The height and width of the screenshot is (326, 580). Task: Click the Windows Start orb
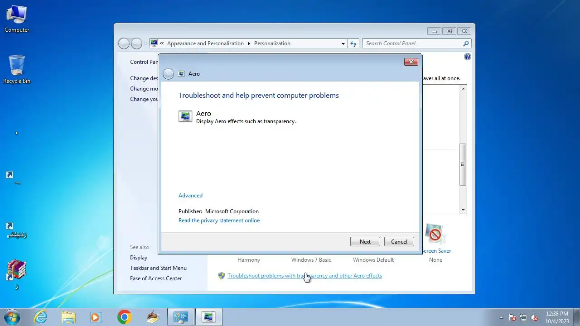[12, 317]
